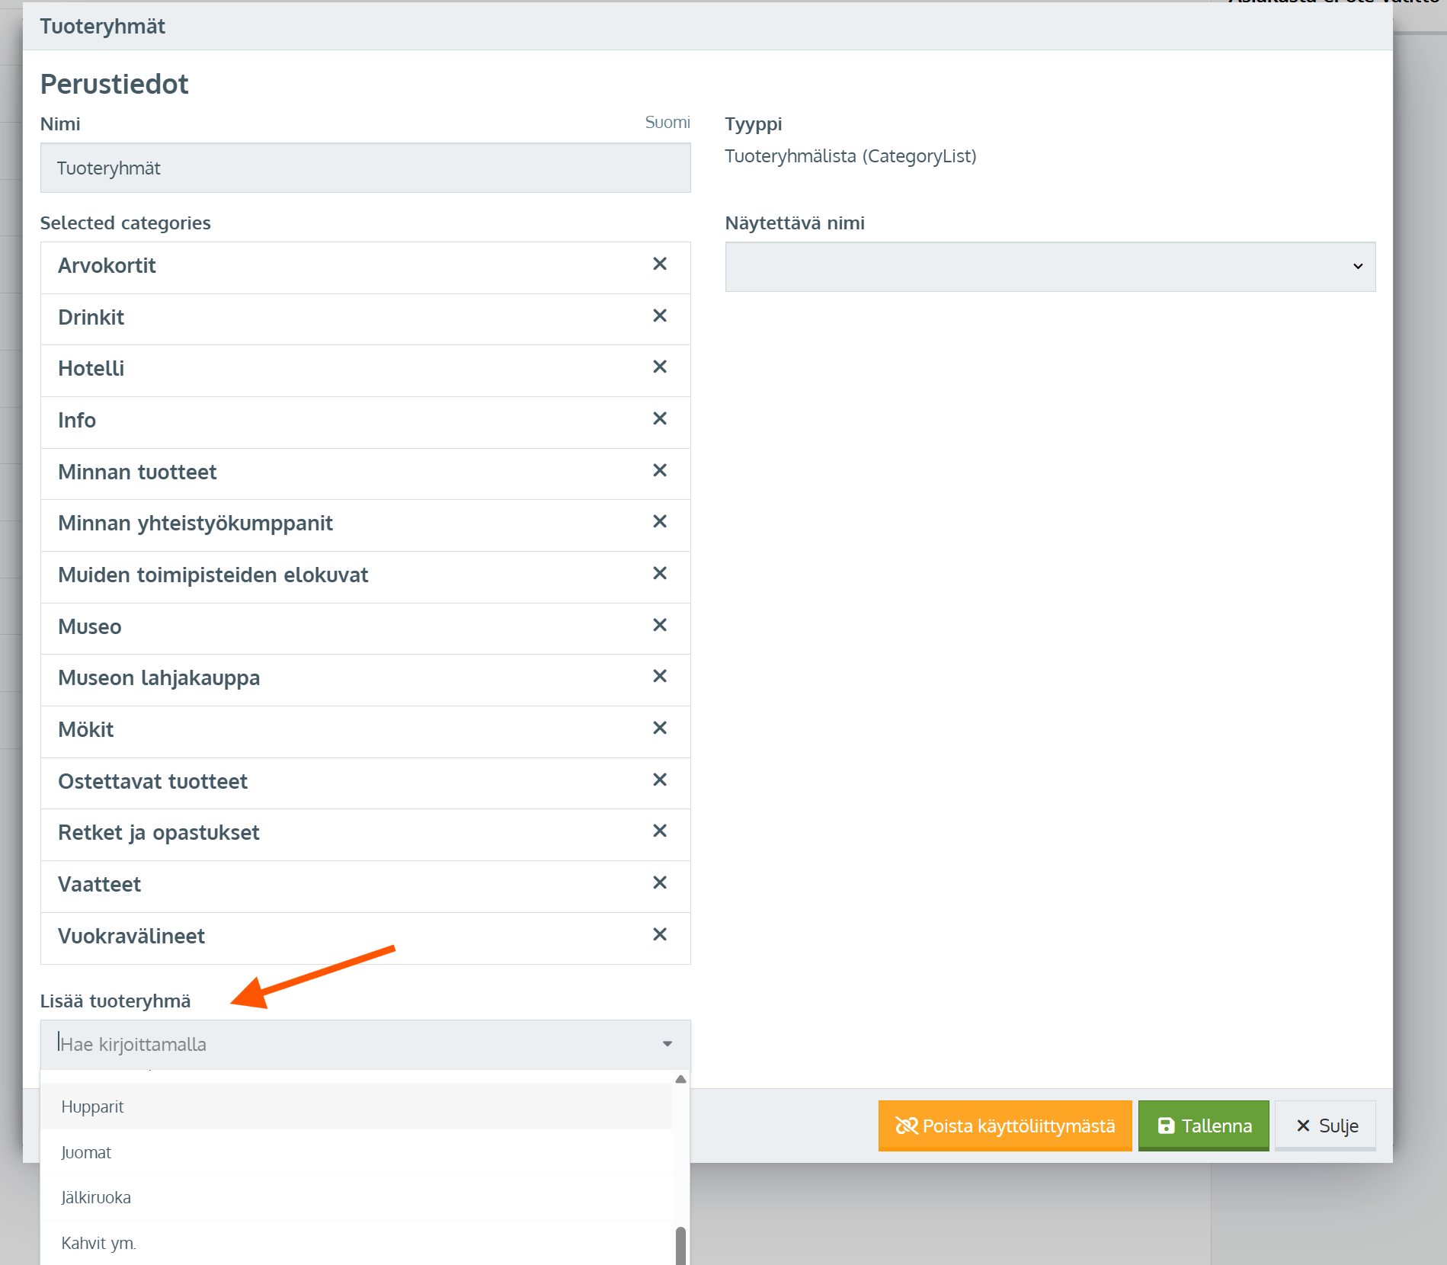Remove the Info category
The image size is (1447, 1265).
click(x=660, y=419)
